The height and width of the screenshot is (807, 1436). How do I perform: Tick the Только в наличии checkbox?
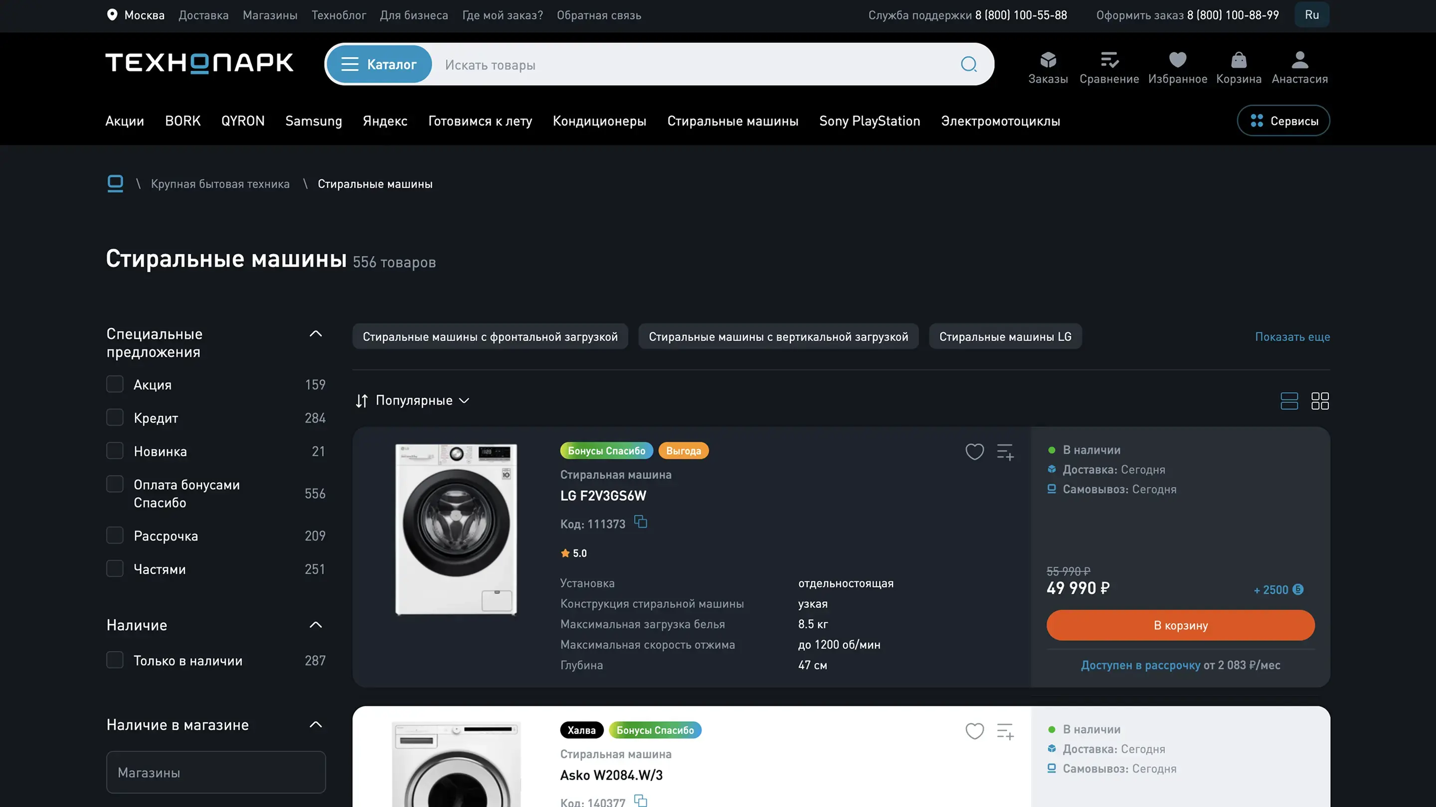[x=115, y=661]
